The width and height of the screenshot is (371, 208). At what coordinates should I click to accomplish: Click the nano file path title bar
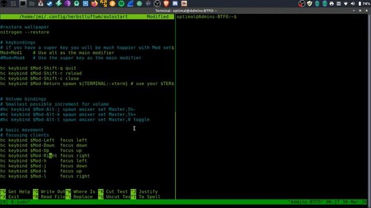click(74, 17)
